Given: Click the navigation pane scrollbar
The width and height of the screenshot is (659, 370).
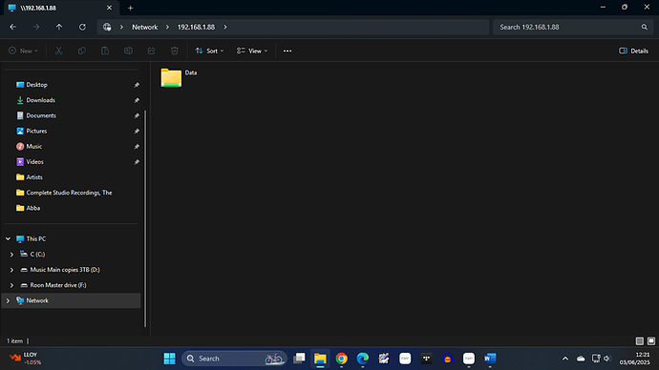Looking at the screenshot, I should (x=145, y=218).
